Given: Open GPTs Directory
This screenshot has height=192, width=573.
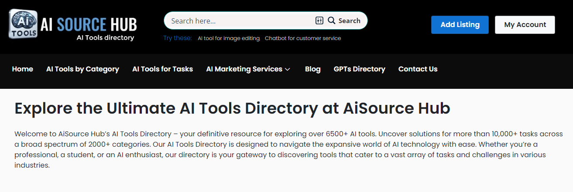Looking at the screenshot, I should pos(360,69).
